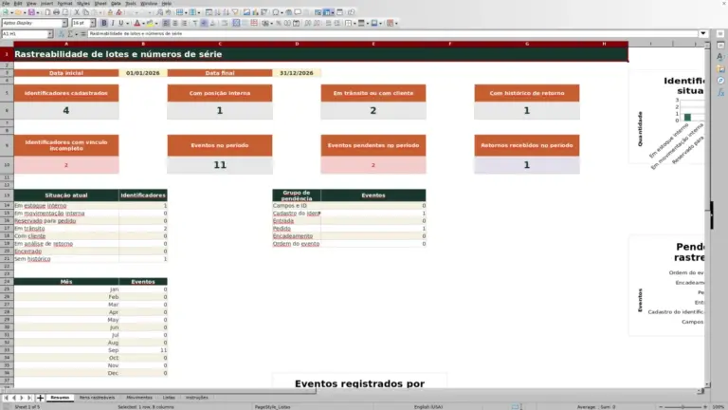Open the Format menu

point(64,3)
